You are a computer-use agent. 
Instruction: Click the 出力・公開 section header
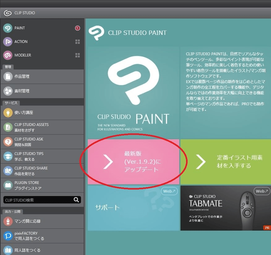click(x=13, y=212)
